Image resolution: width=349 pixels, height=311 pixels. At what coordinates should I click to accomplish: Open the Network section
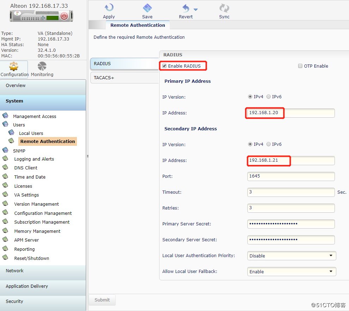click(x=43, y=273)
